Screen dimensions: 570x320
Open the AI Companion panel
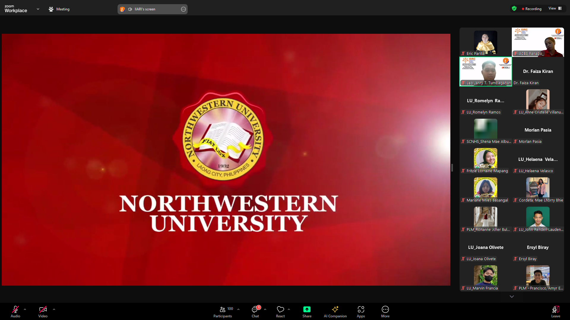[335, 311]
